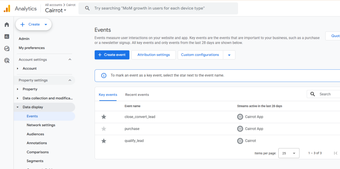
Task: Toggle key event star for purchase
Action: click(x=104, y=129)
